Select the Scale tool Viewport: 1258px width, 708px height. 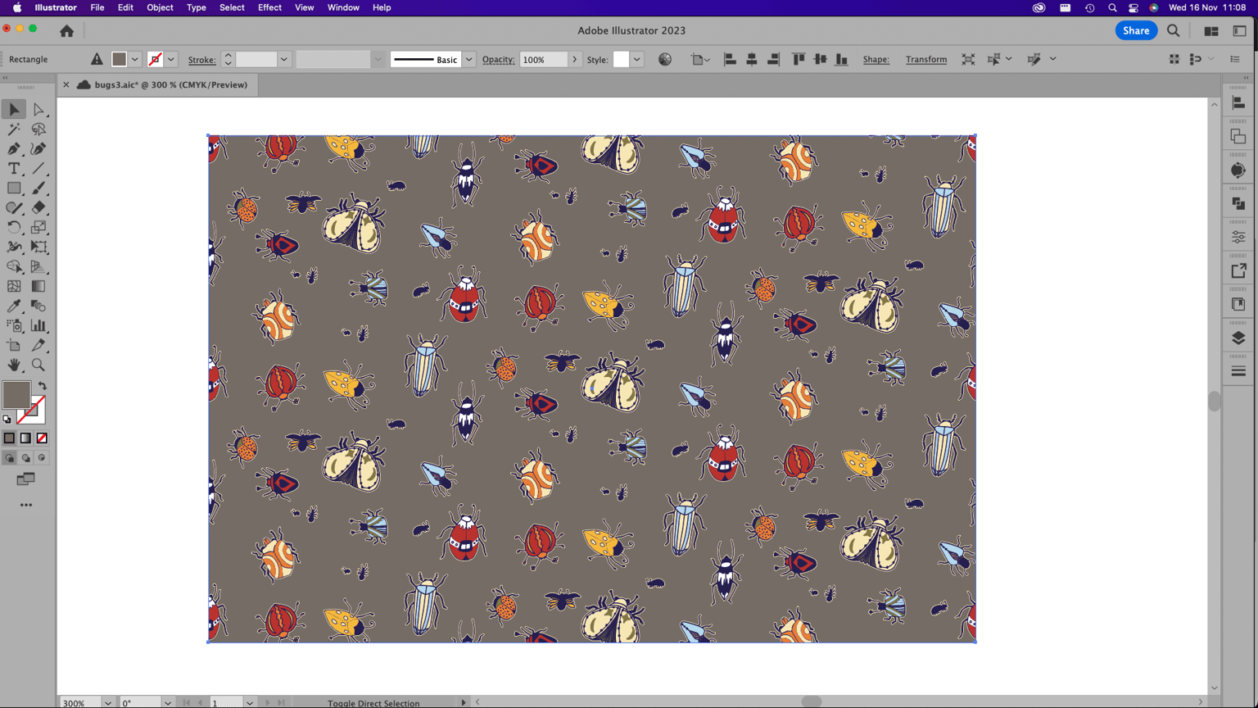(x=38, y=227)
